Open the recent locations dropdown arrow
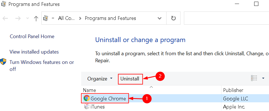 point(27,18)
